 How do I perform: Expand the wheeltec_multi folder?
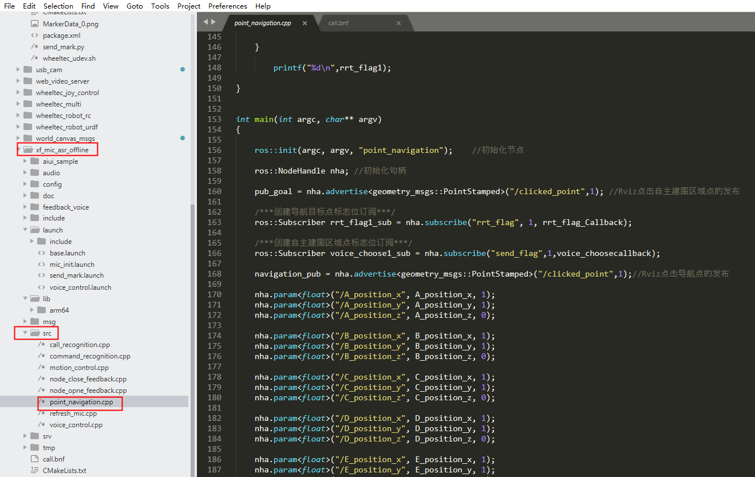pyautogui.click(x=19, y=104)
